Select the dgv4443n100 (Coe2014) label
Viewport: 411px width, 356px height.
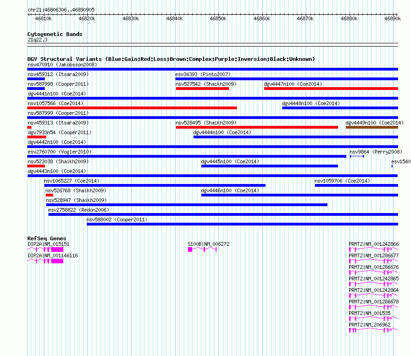pyautogui.click(x=57, y=171)
